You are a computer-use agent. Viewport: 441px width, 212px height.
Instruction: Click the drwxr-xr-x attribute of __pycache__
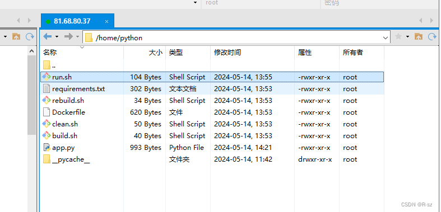click(315, 159)
